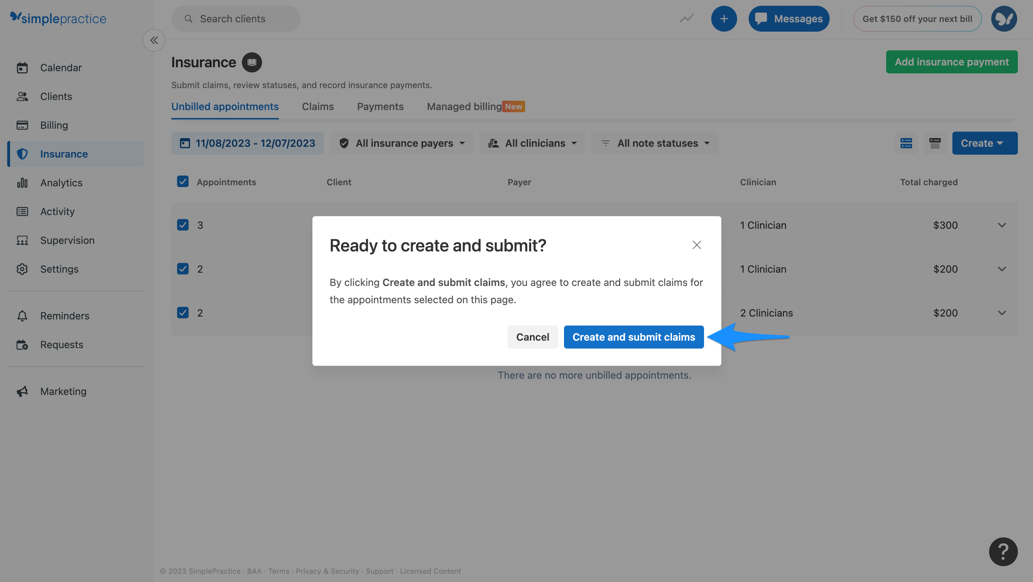Uncheck the row with 2 Clinicians
Image resolution: width=1033 pixels, height=582 pixels.
click(183, 313)
